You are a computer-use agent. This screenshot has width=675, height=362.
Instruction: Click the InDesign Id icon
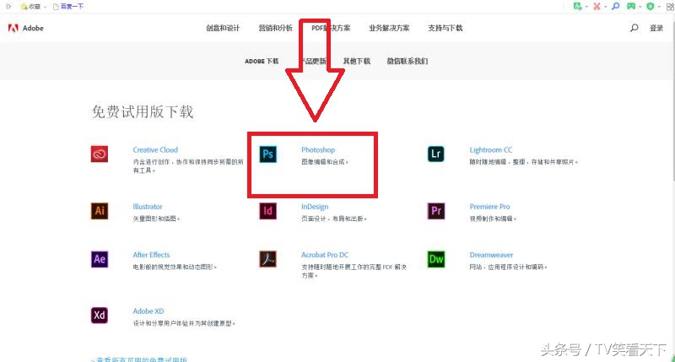267,211
